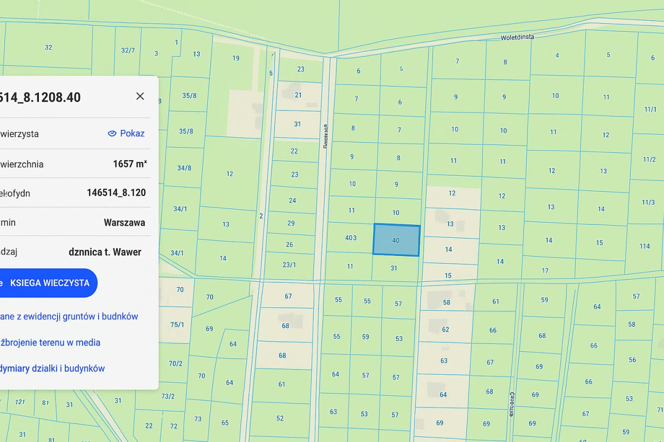Open the dymiary dzialki i budynków link

point(52,368)
